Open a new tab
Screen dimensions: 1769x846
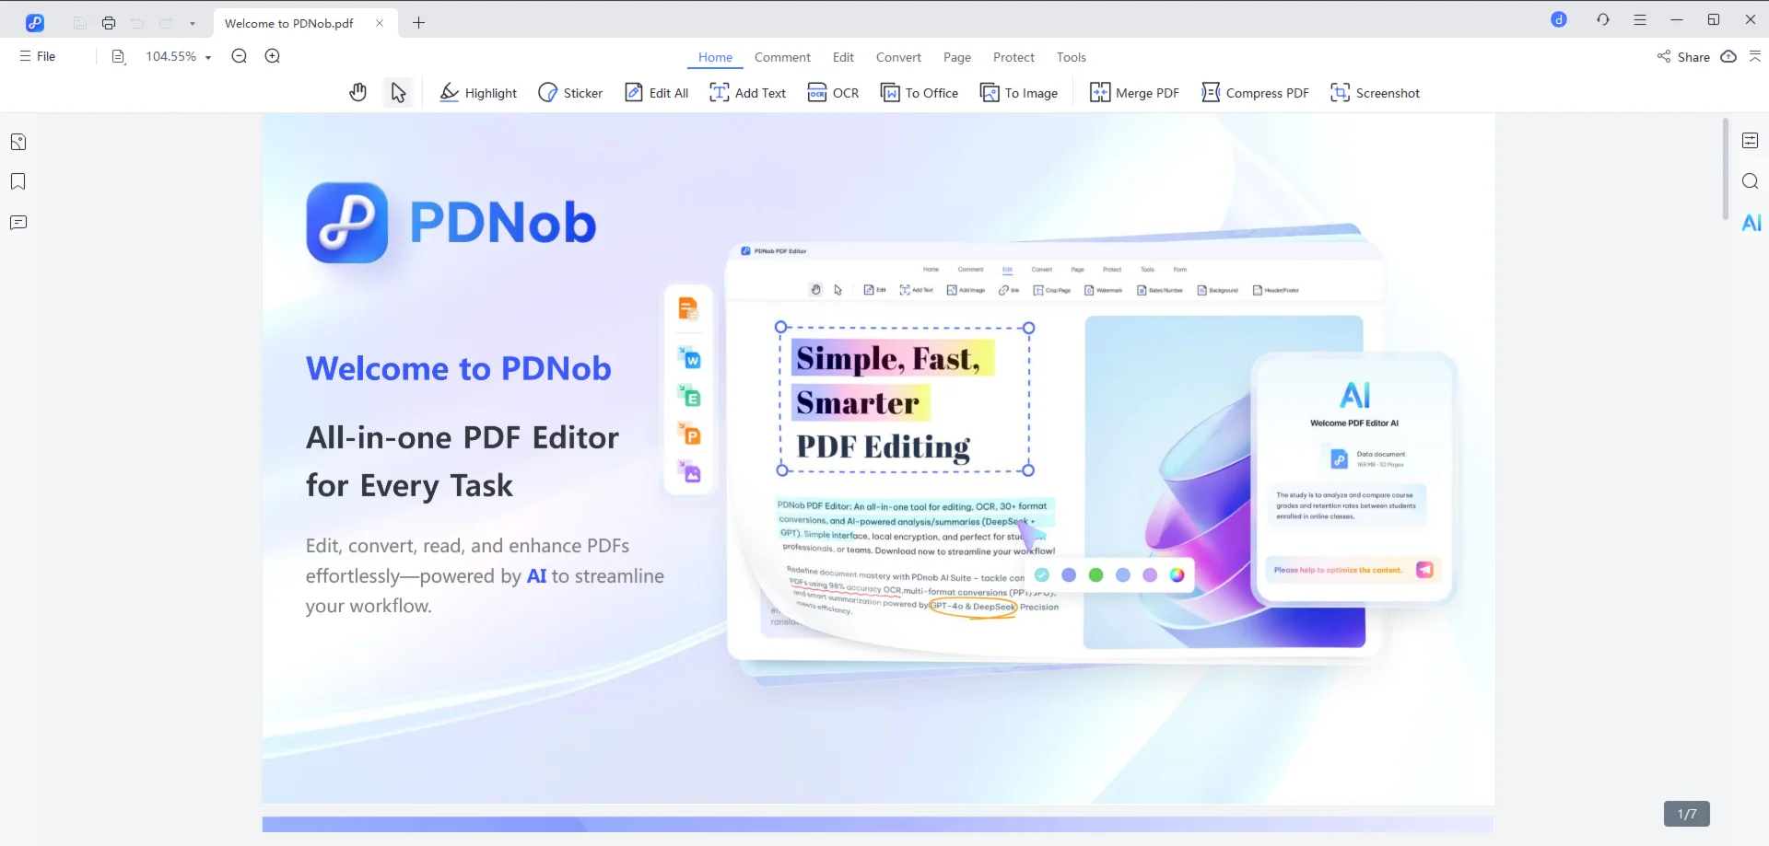(419, 23)
